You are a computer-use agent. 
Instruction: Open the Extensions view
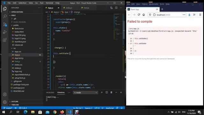coord(5,40)
